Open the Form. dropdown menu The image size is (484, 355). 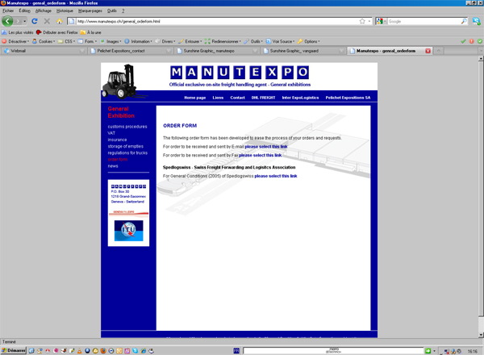click(x=87, y=41)
